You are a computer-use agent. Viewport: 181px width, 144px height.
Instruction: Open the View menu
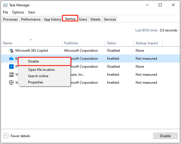[31, 12]
